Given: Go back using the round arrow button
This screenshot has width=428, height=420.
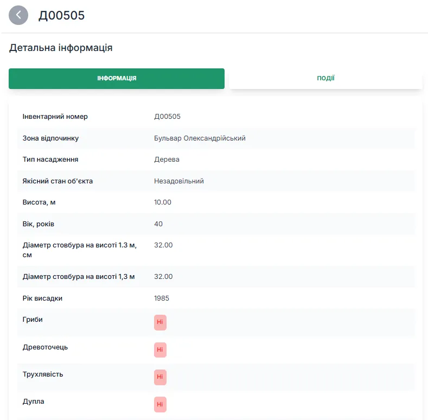Looking at the screenshot, I should coord(18,15).
